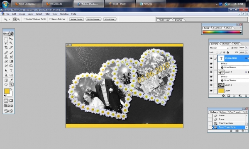Image resolution: width=249 pixels, height=149 pixels.
Task: Pick the yellow foreground color swatch
Action: click(x=7, y=91)
